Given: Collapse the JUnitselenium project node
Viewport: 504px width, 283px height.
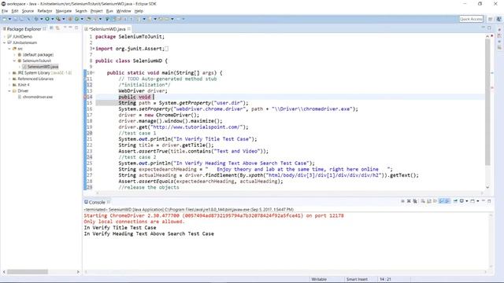Looking at the screenshot, I should point(5,42).
